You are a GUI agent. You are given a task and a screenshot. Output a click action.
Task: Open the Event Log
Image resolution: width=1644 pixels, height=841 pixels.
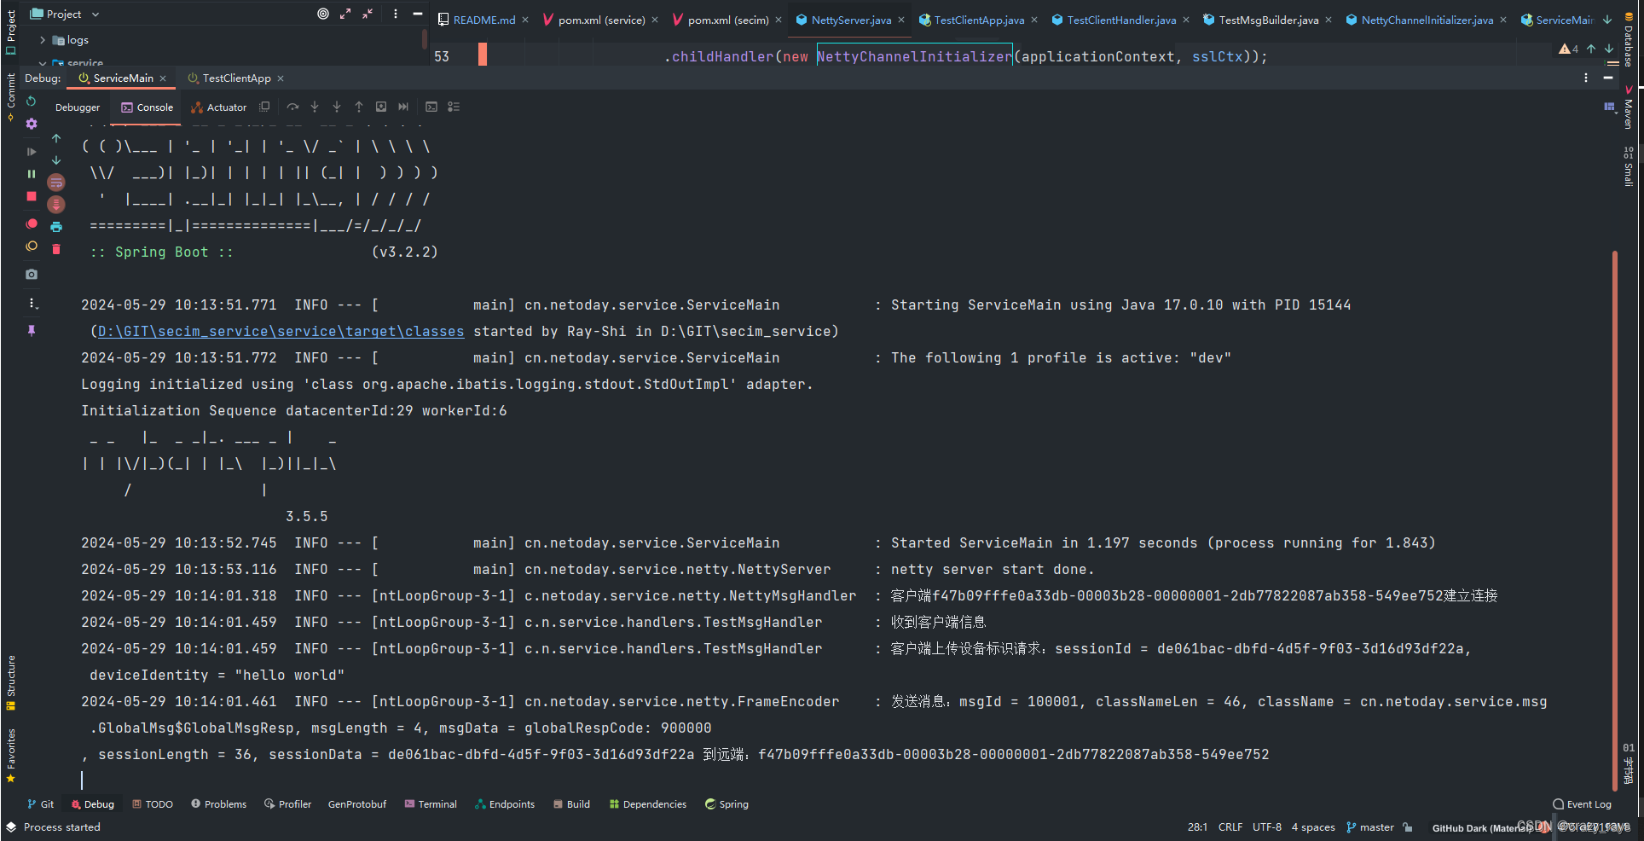1583,804
